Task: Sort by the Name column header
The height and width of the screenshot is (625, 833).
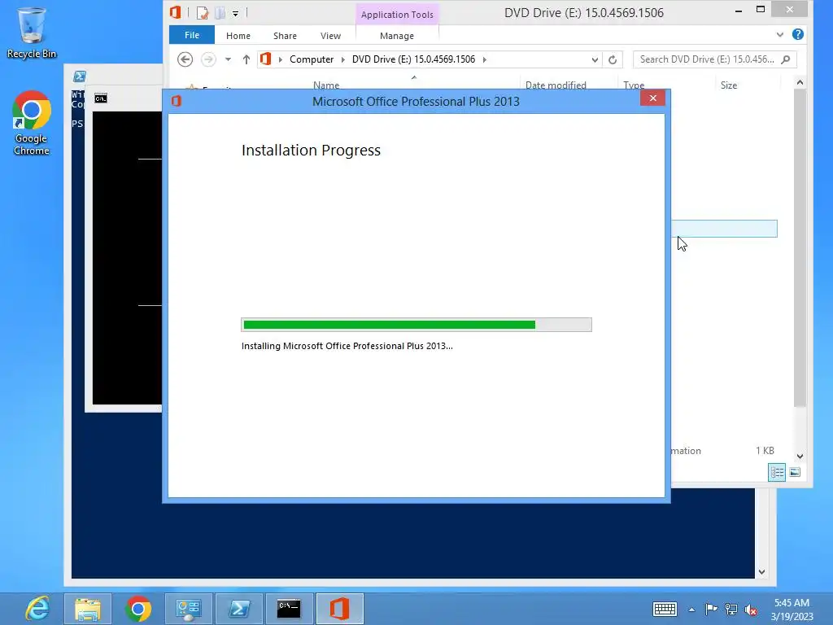Action: click(x=325, y=85)
